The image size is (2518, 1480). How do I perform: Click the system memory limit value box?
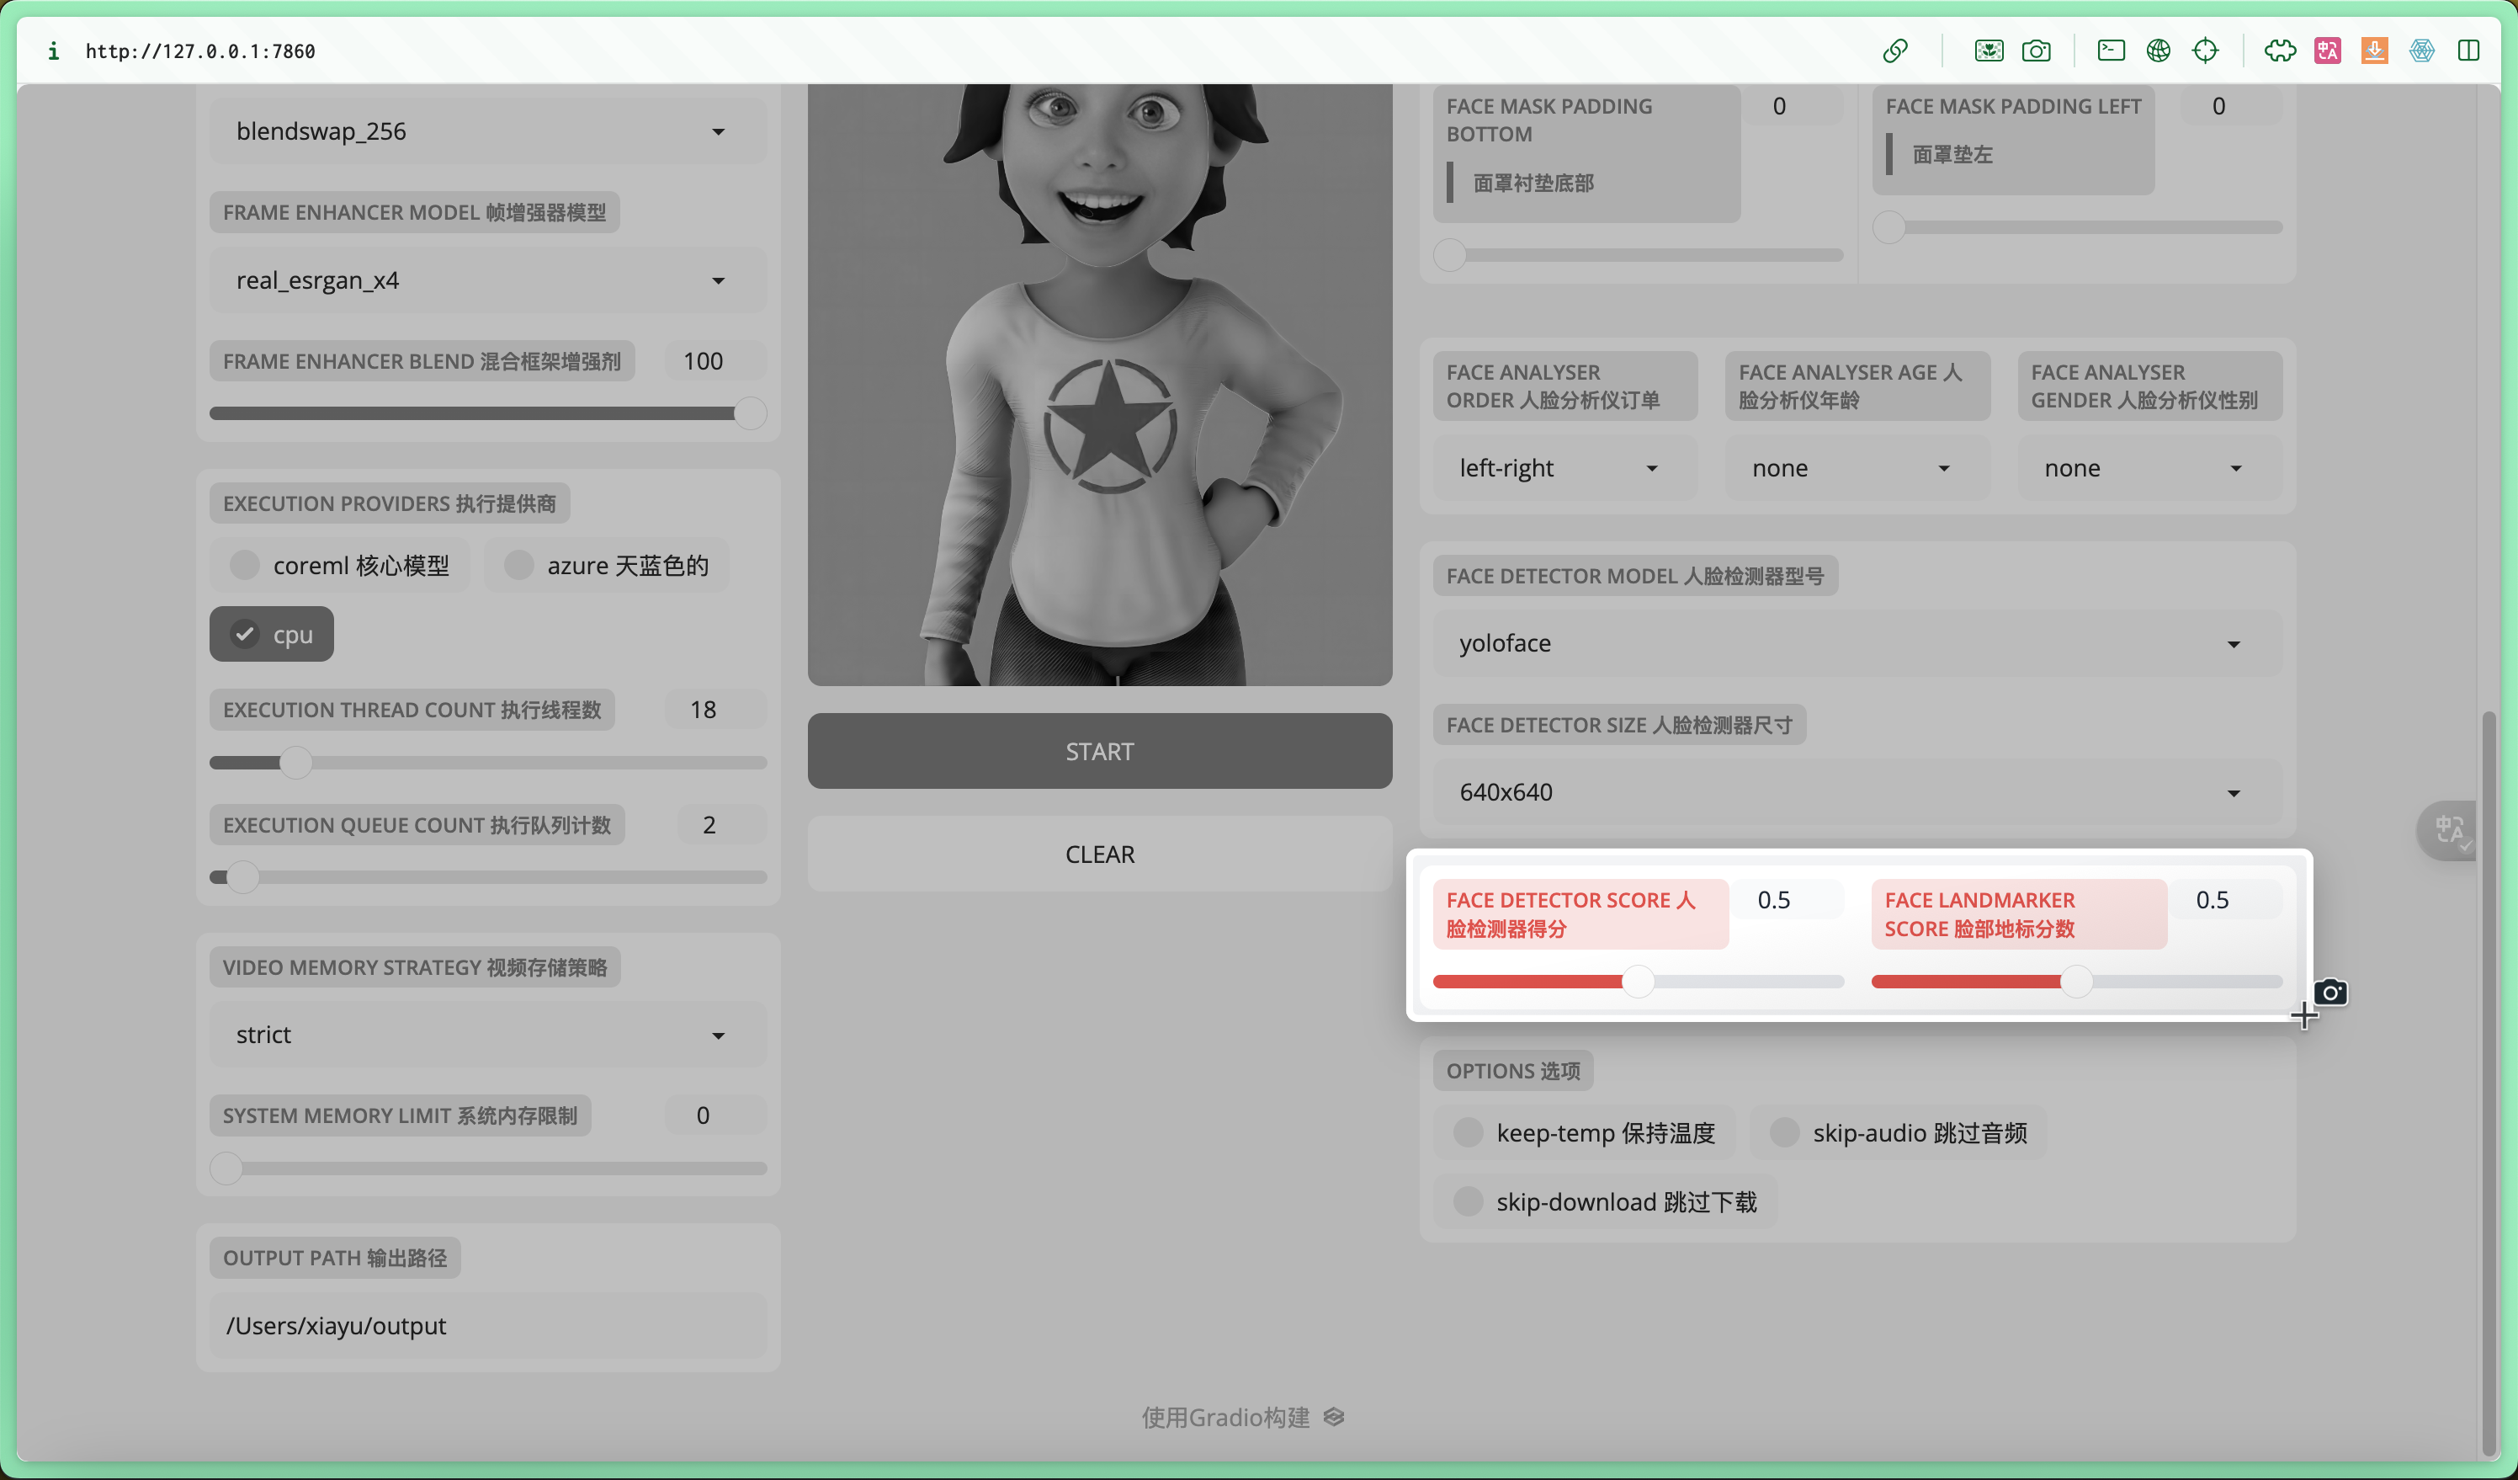[x=714, y=1115]
